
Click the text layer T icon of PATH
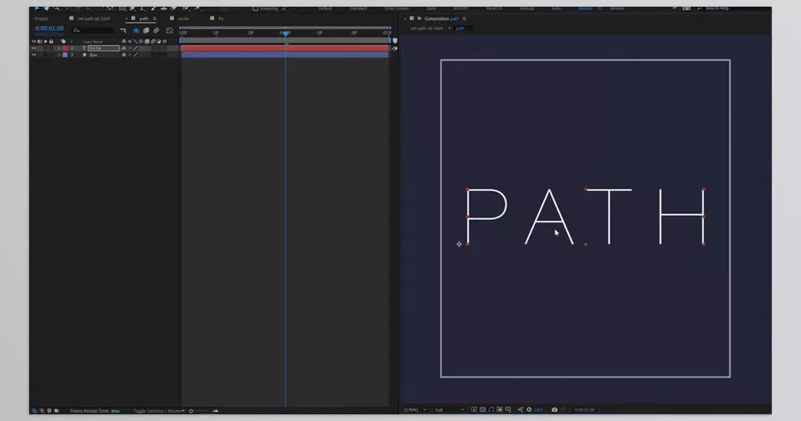click(x=84, y=48)
